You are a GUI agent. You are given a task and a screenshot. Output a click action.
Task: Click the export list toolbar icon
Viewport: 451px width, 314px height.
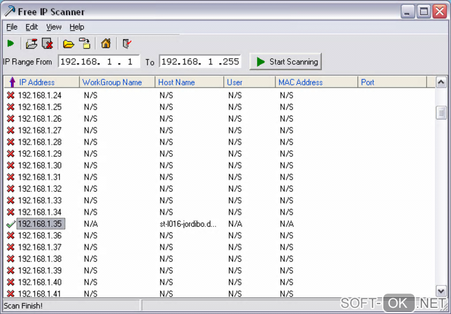(x=85, y=43)
